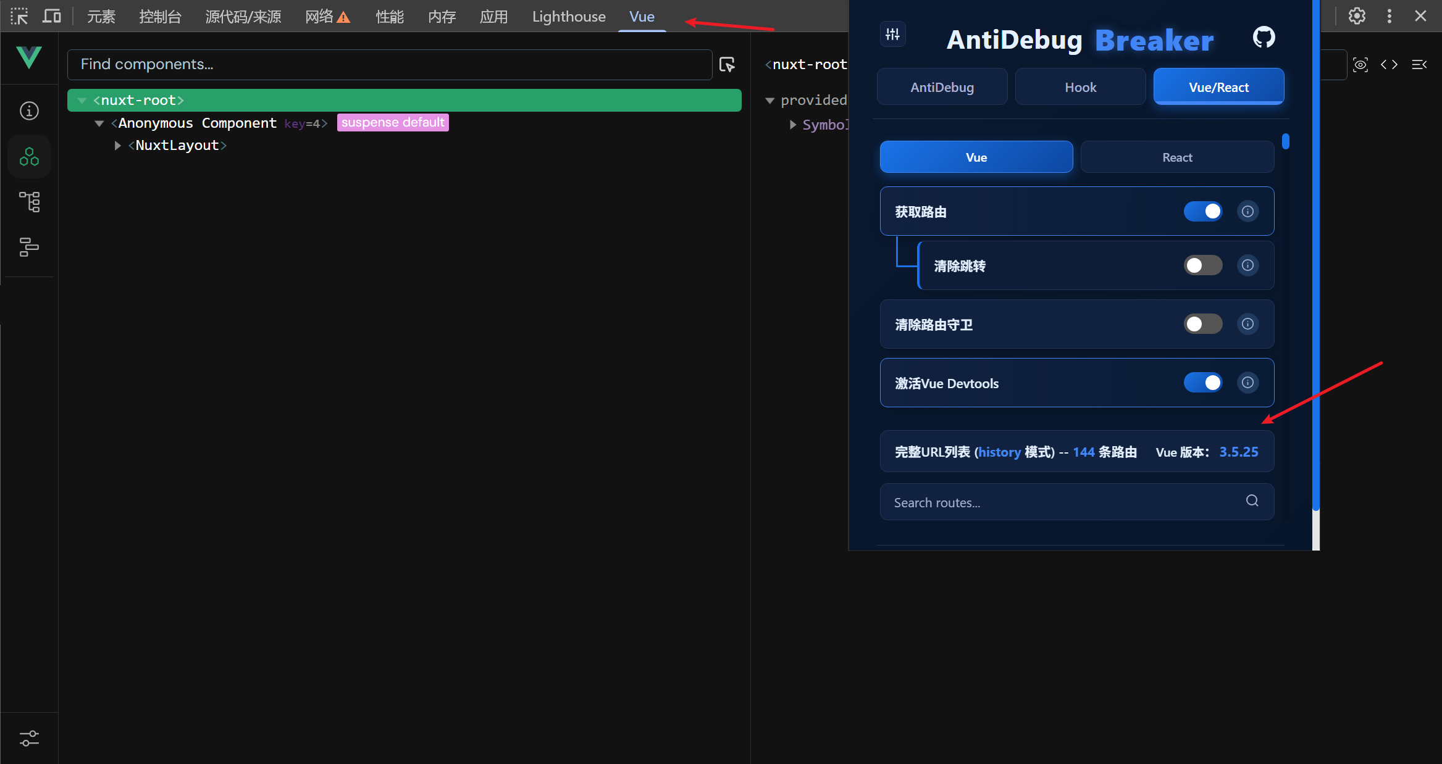Select the Anonymous Component row
This screenshot has width=1442, height=764.
point(405,123)
